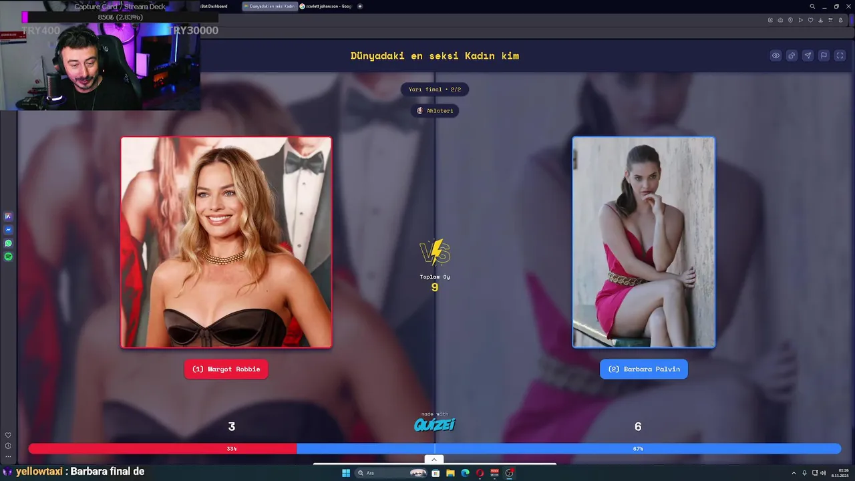Viewport: 855px width, 481px height.
Task: Open the three-dots sidebar setup menu
Action: coord(8,456)
